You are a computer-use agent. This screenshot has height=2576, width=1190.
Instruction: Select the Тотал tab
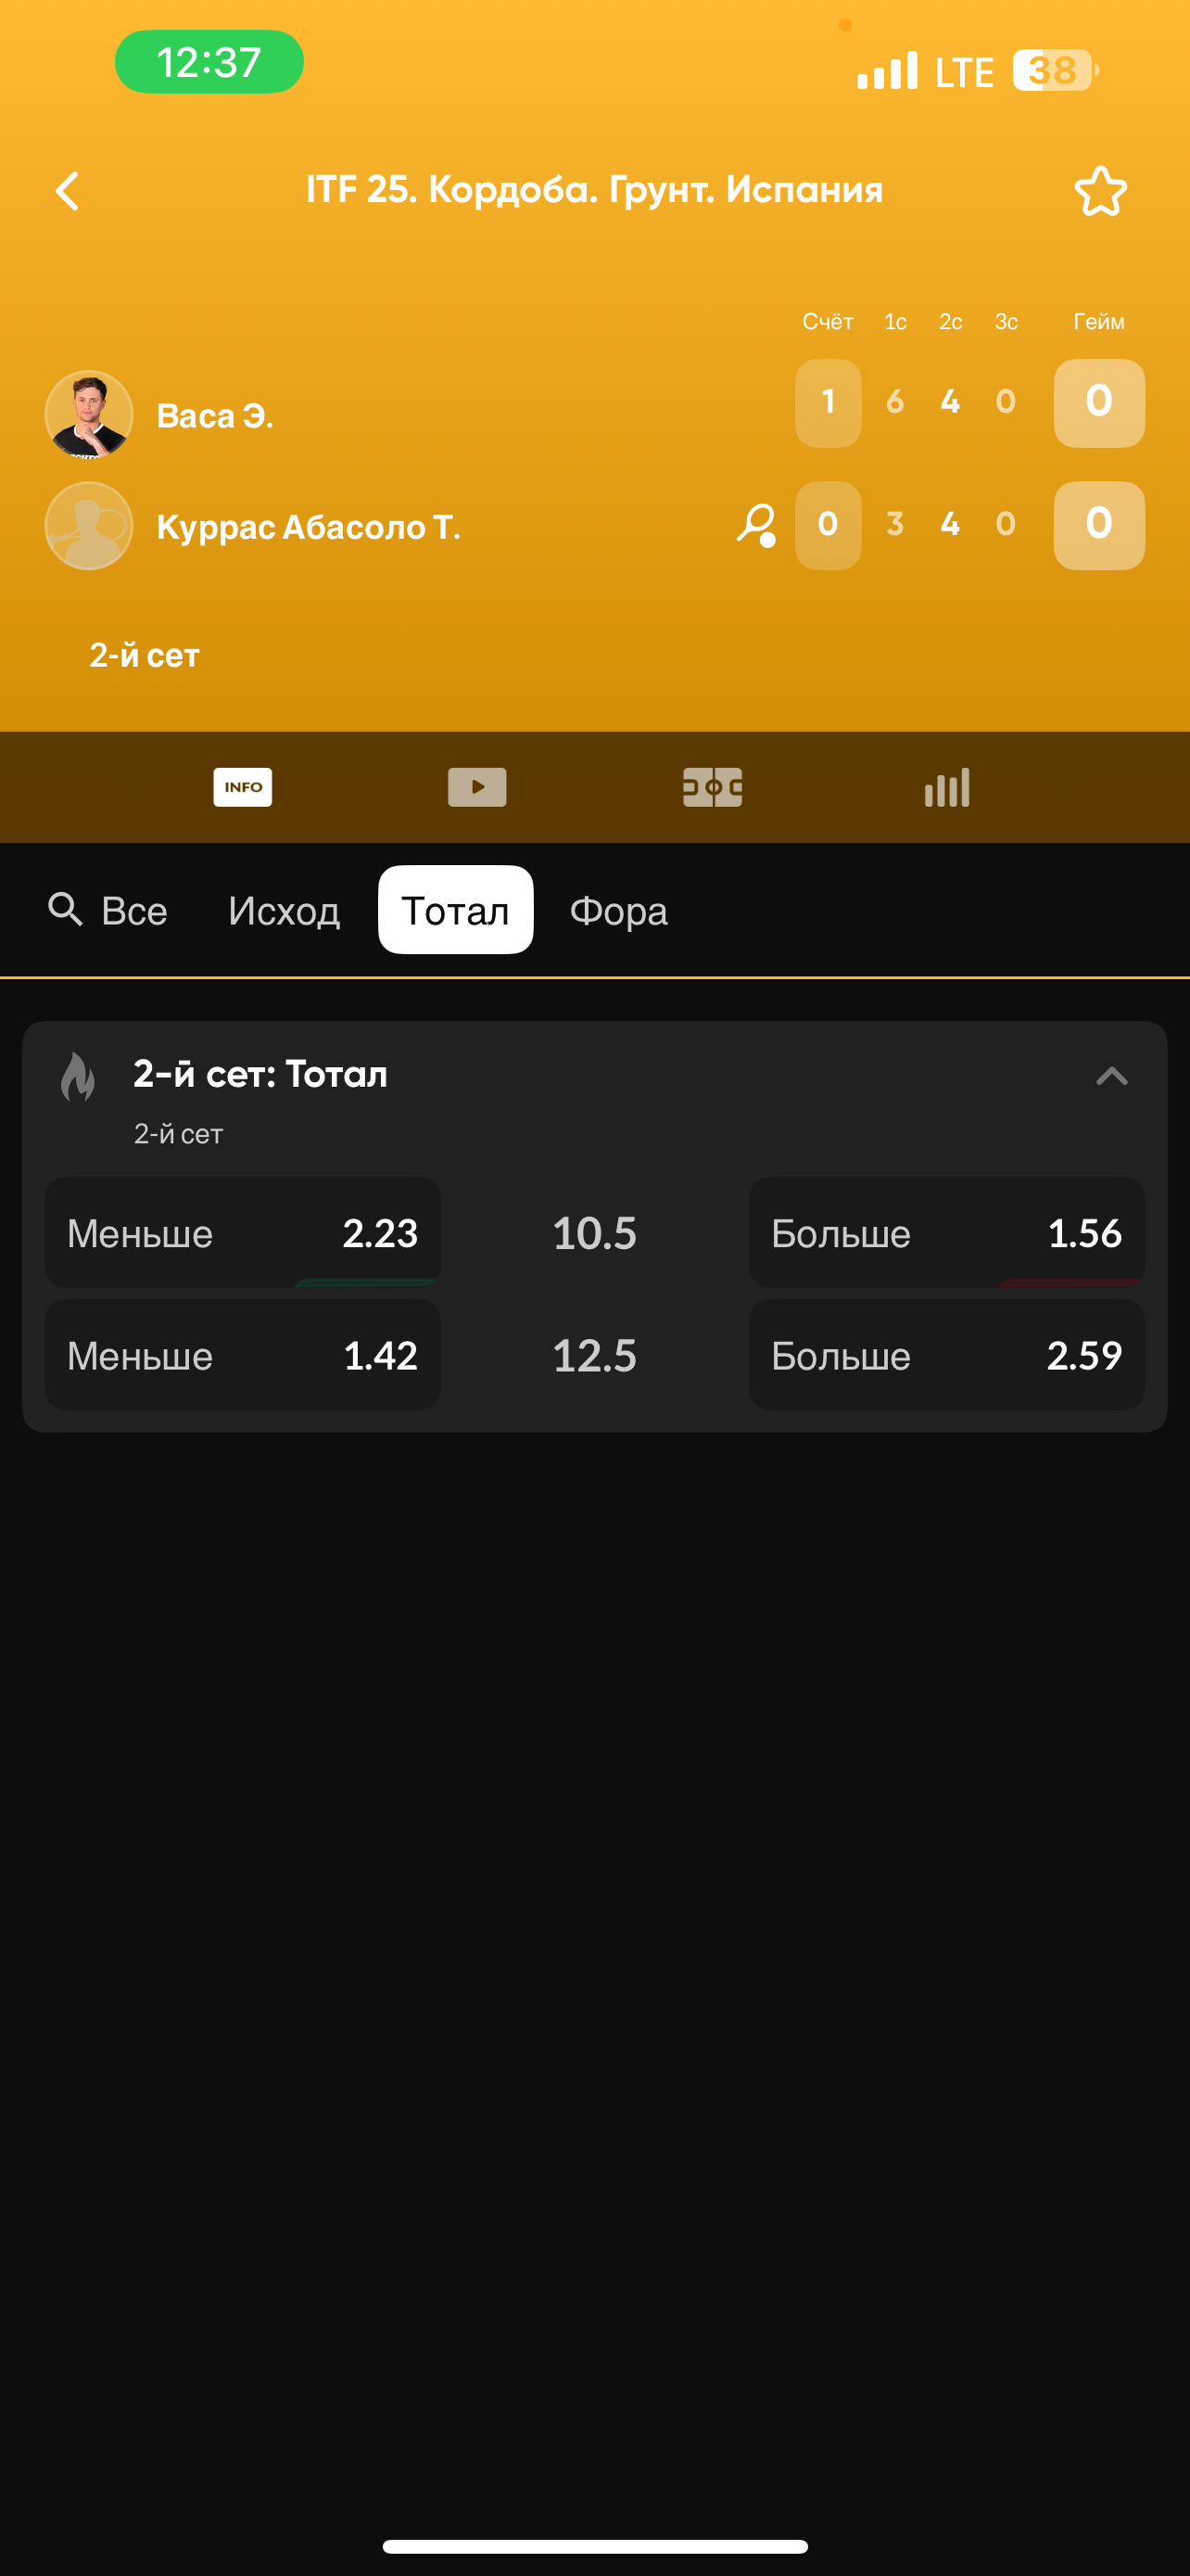(x=456, y=911)
